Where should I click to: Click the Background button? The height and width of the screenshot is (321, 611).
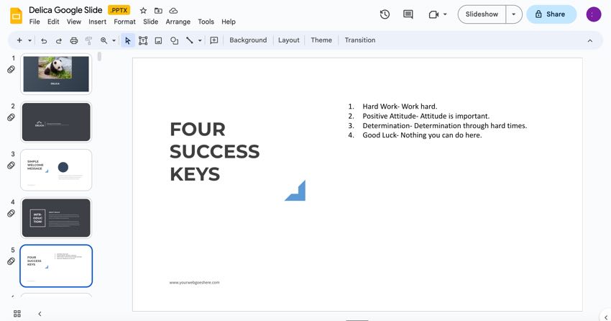tap(248, 40)
